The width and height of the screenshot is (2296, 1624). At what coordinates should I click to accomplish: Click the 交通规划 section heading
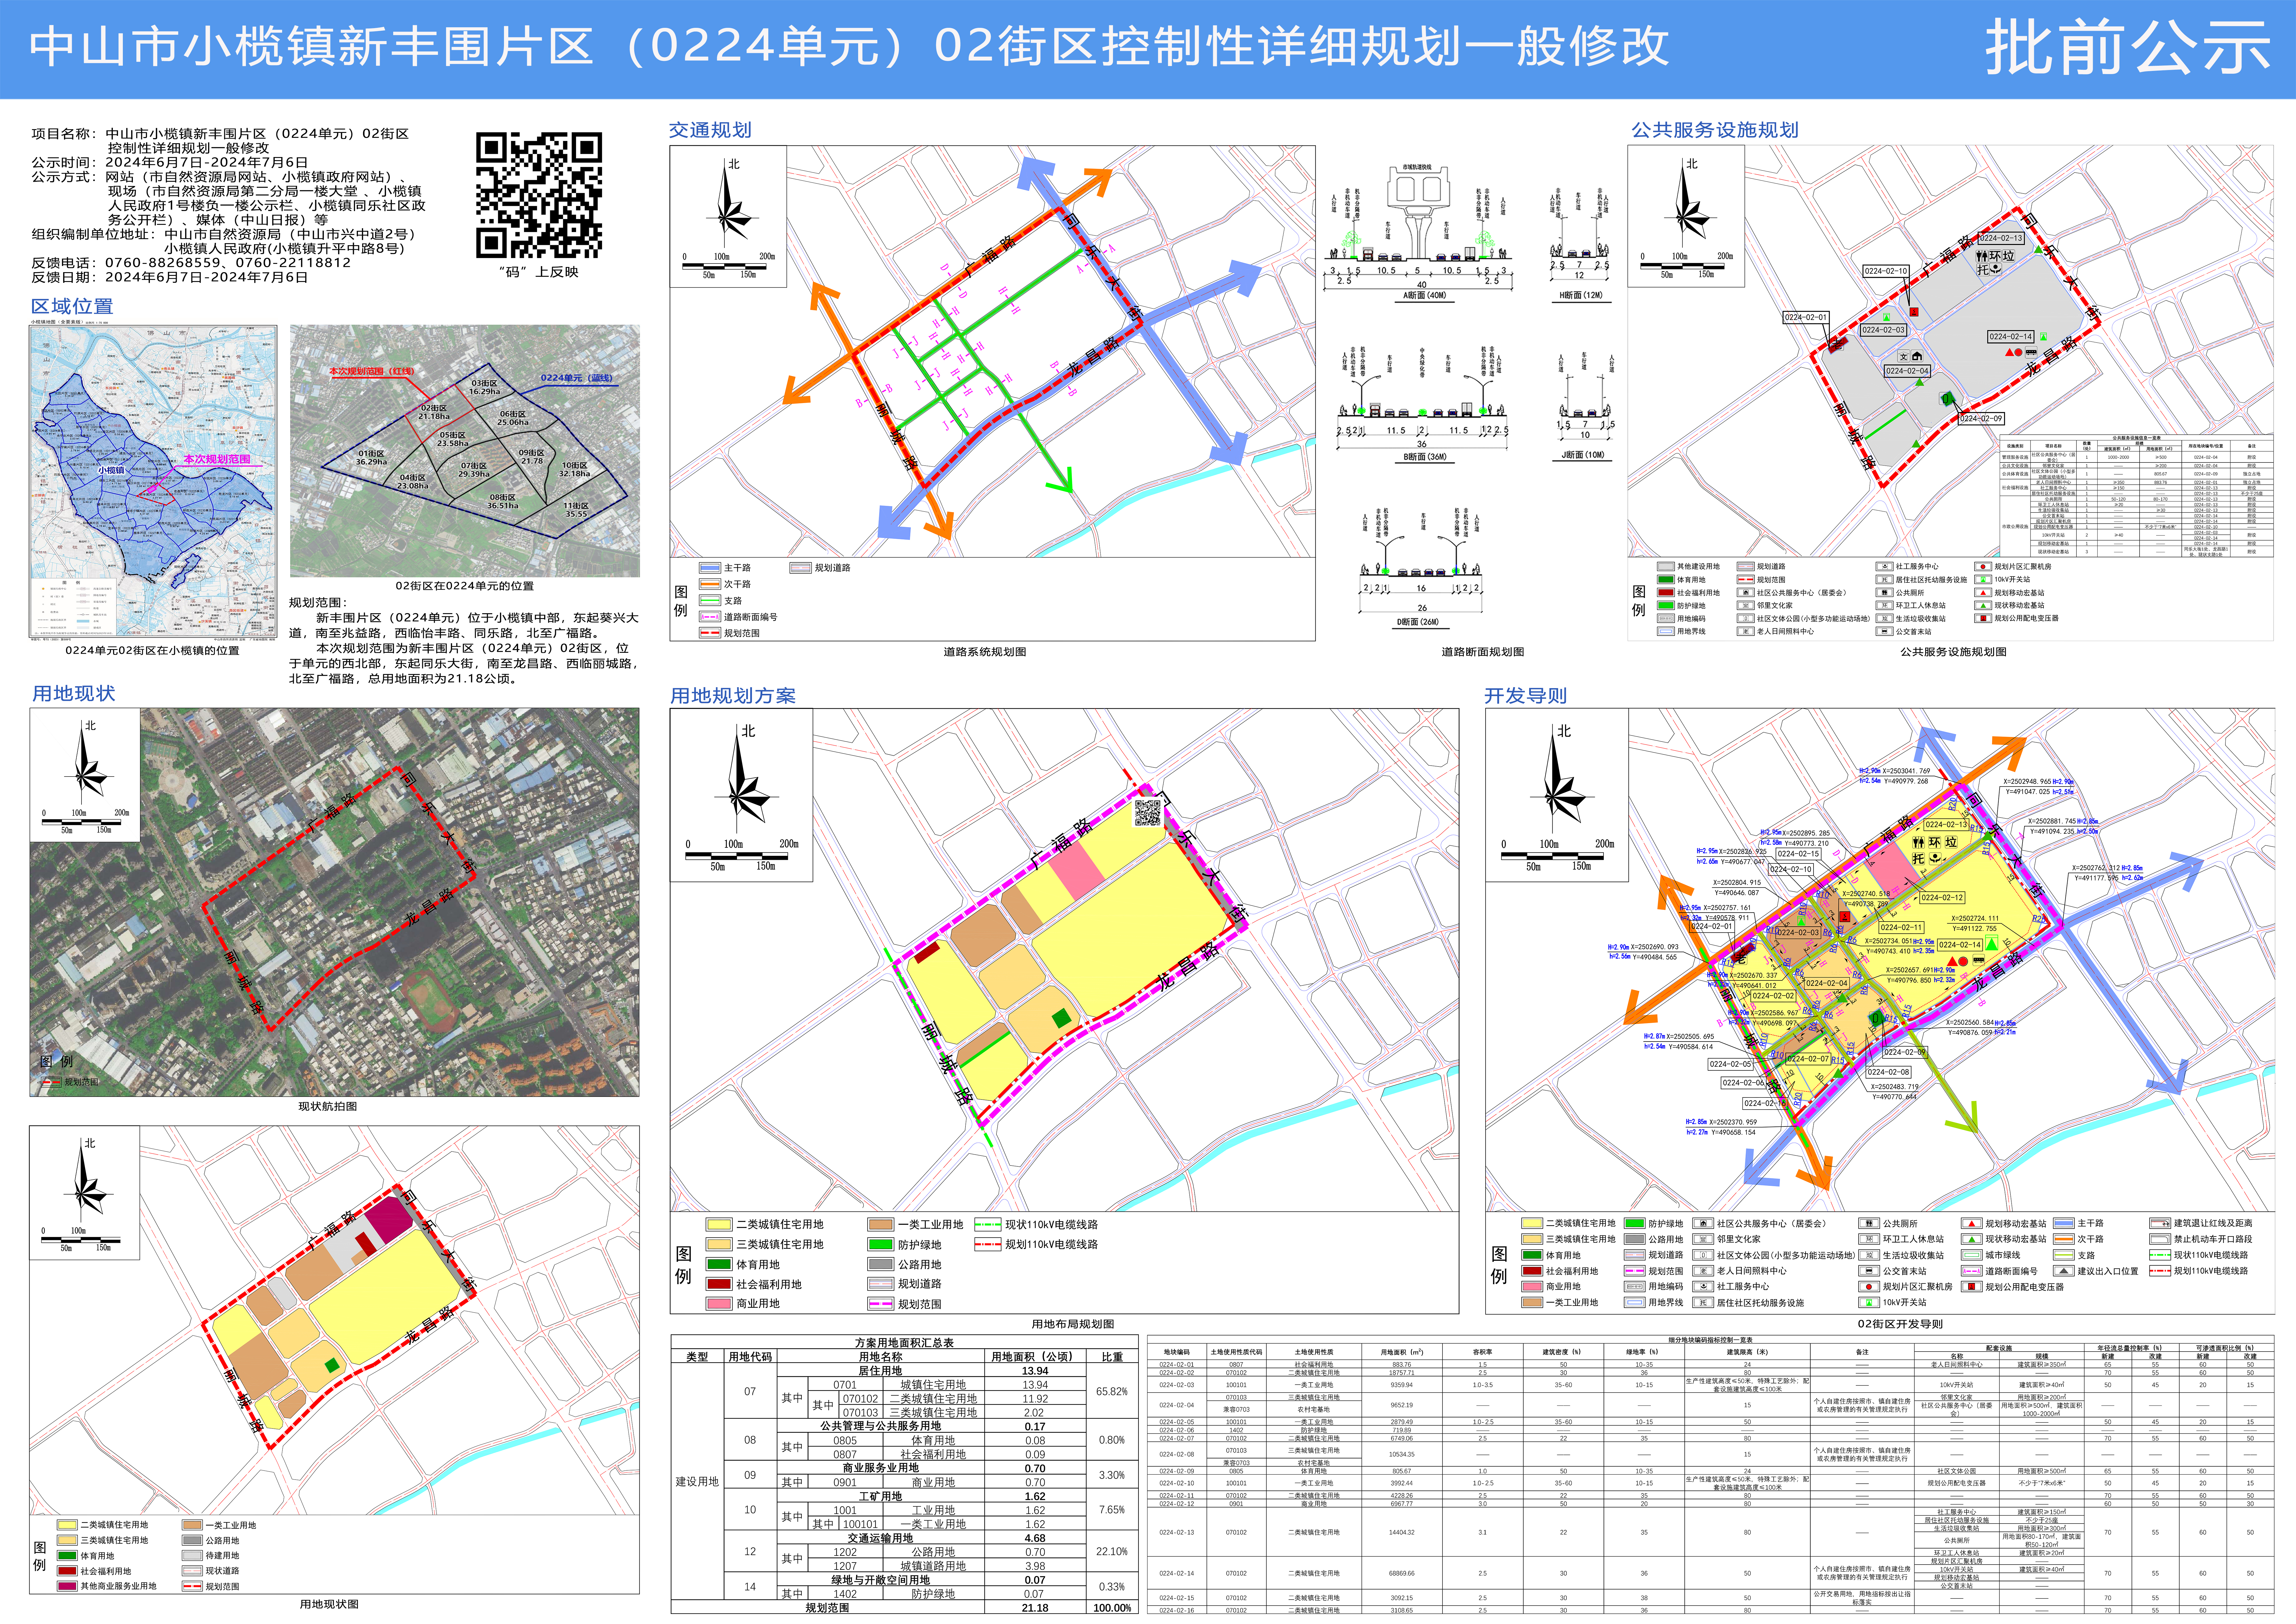(710, 130)
